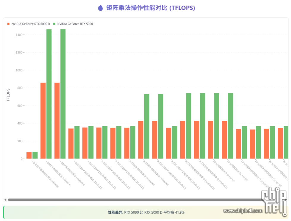Click the 600 y-axis tick label
291x221 pixels.
pyautogui.click(x=20, y=106)
